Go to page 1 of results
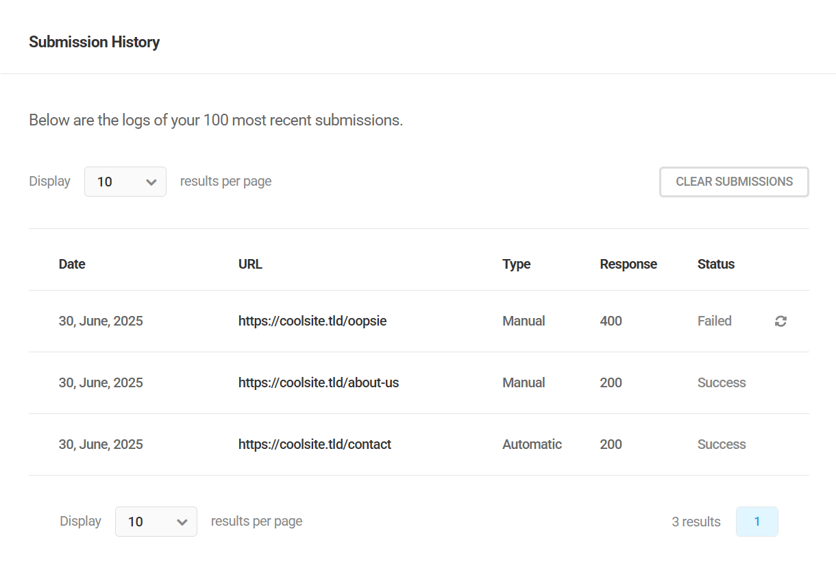 pyautogui.click(x=757, y=522)
